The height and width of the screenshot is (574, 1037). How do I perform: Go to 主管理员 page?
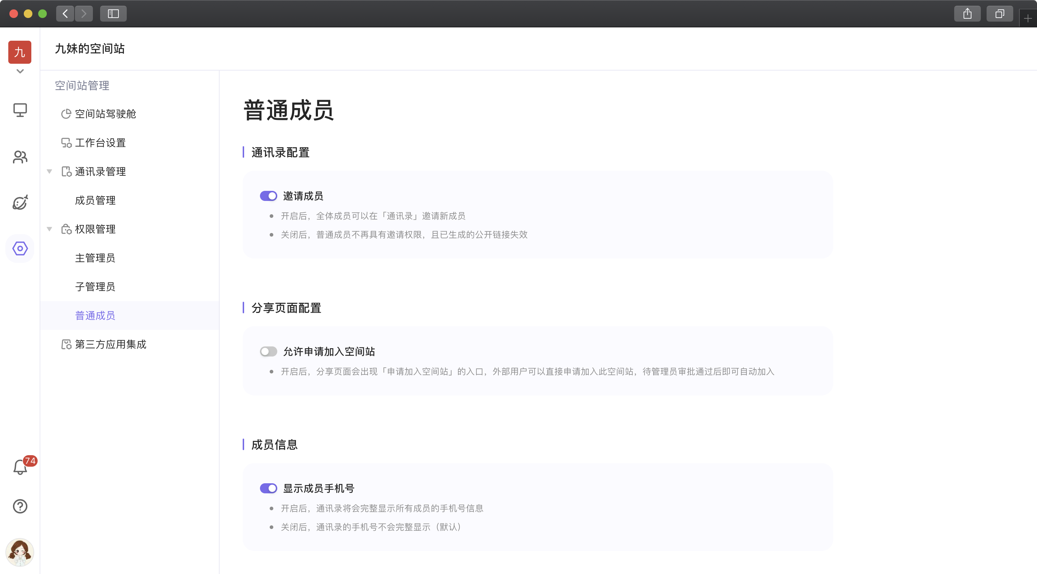click(95, 258)
